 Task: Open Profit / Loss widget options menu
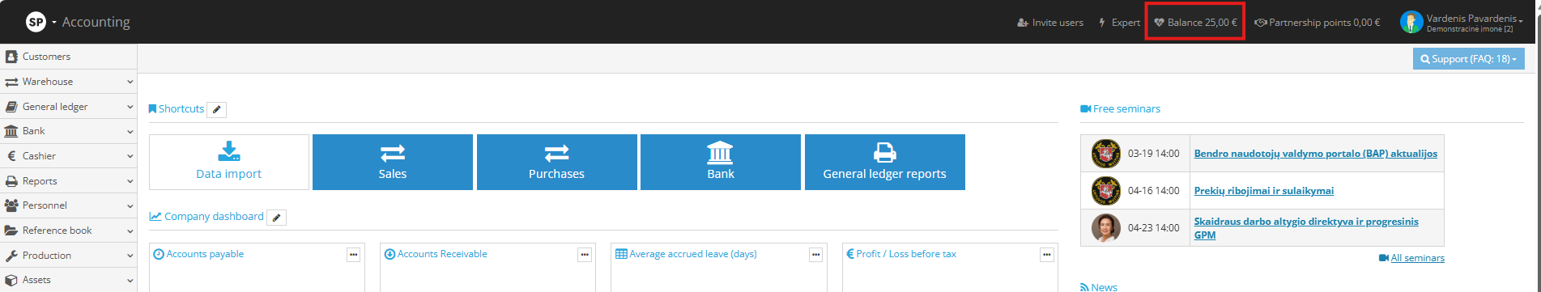pyautogui.click(x=1046, y=254)
